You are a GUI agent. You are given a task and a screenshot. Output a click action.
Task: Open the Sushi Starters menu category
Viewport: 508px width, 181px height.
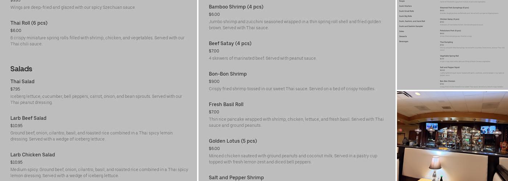point(405,6)
